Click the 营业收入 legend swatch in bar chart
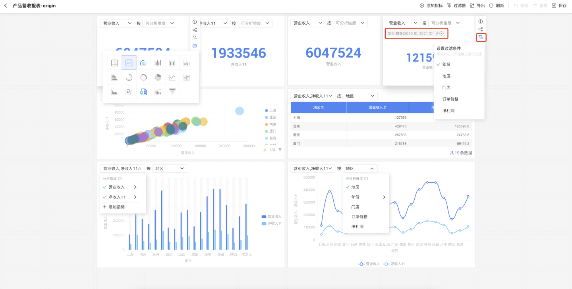The image size is (572, 289). (x=264, y=217)
